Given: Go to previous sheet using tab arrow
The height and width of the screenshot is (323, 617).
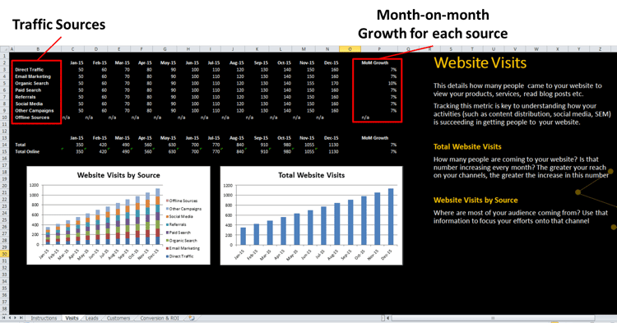Looking at the screenshot, I should tap(11, 318).
